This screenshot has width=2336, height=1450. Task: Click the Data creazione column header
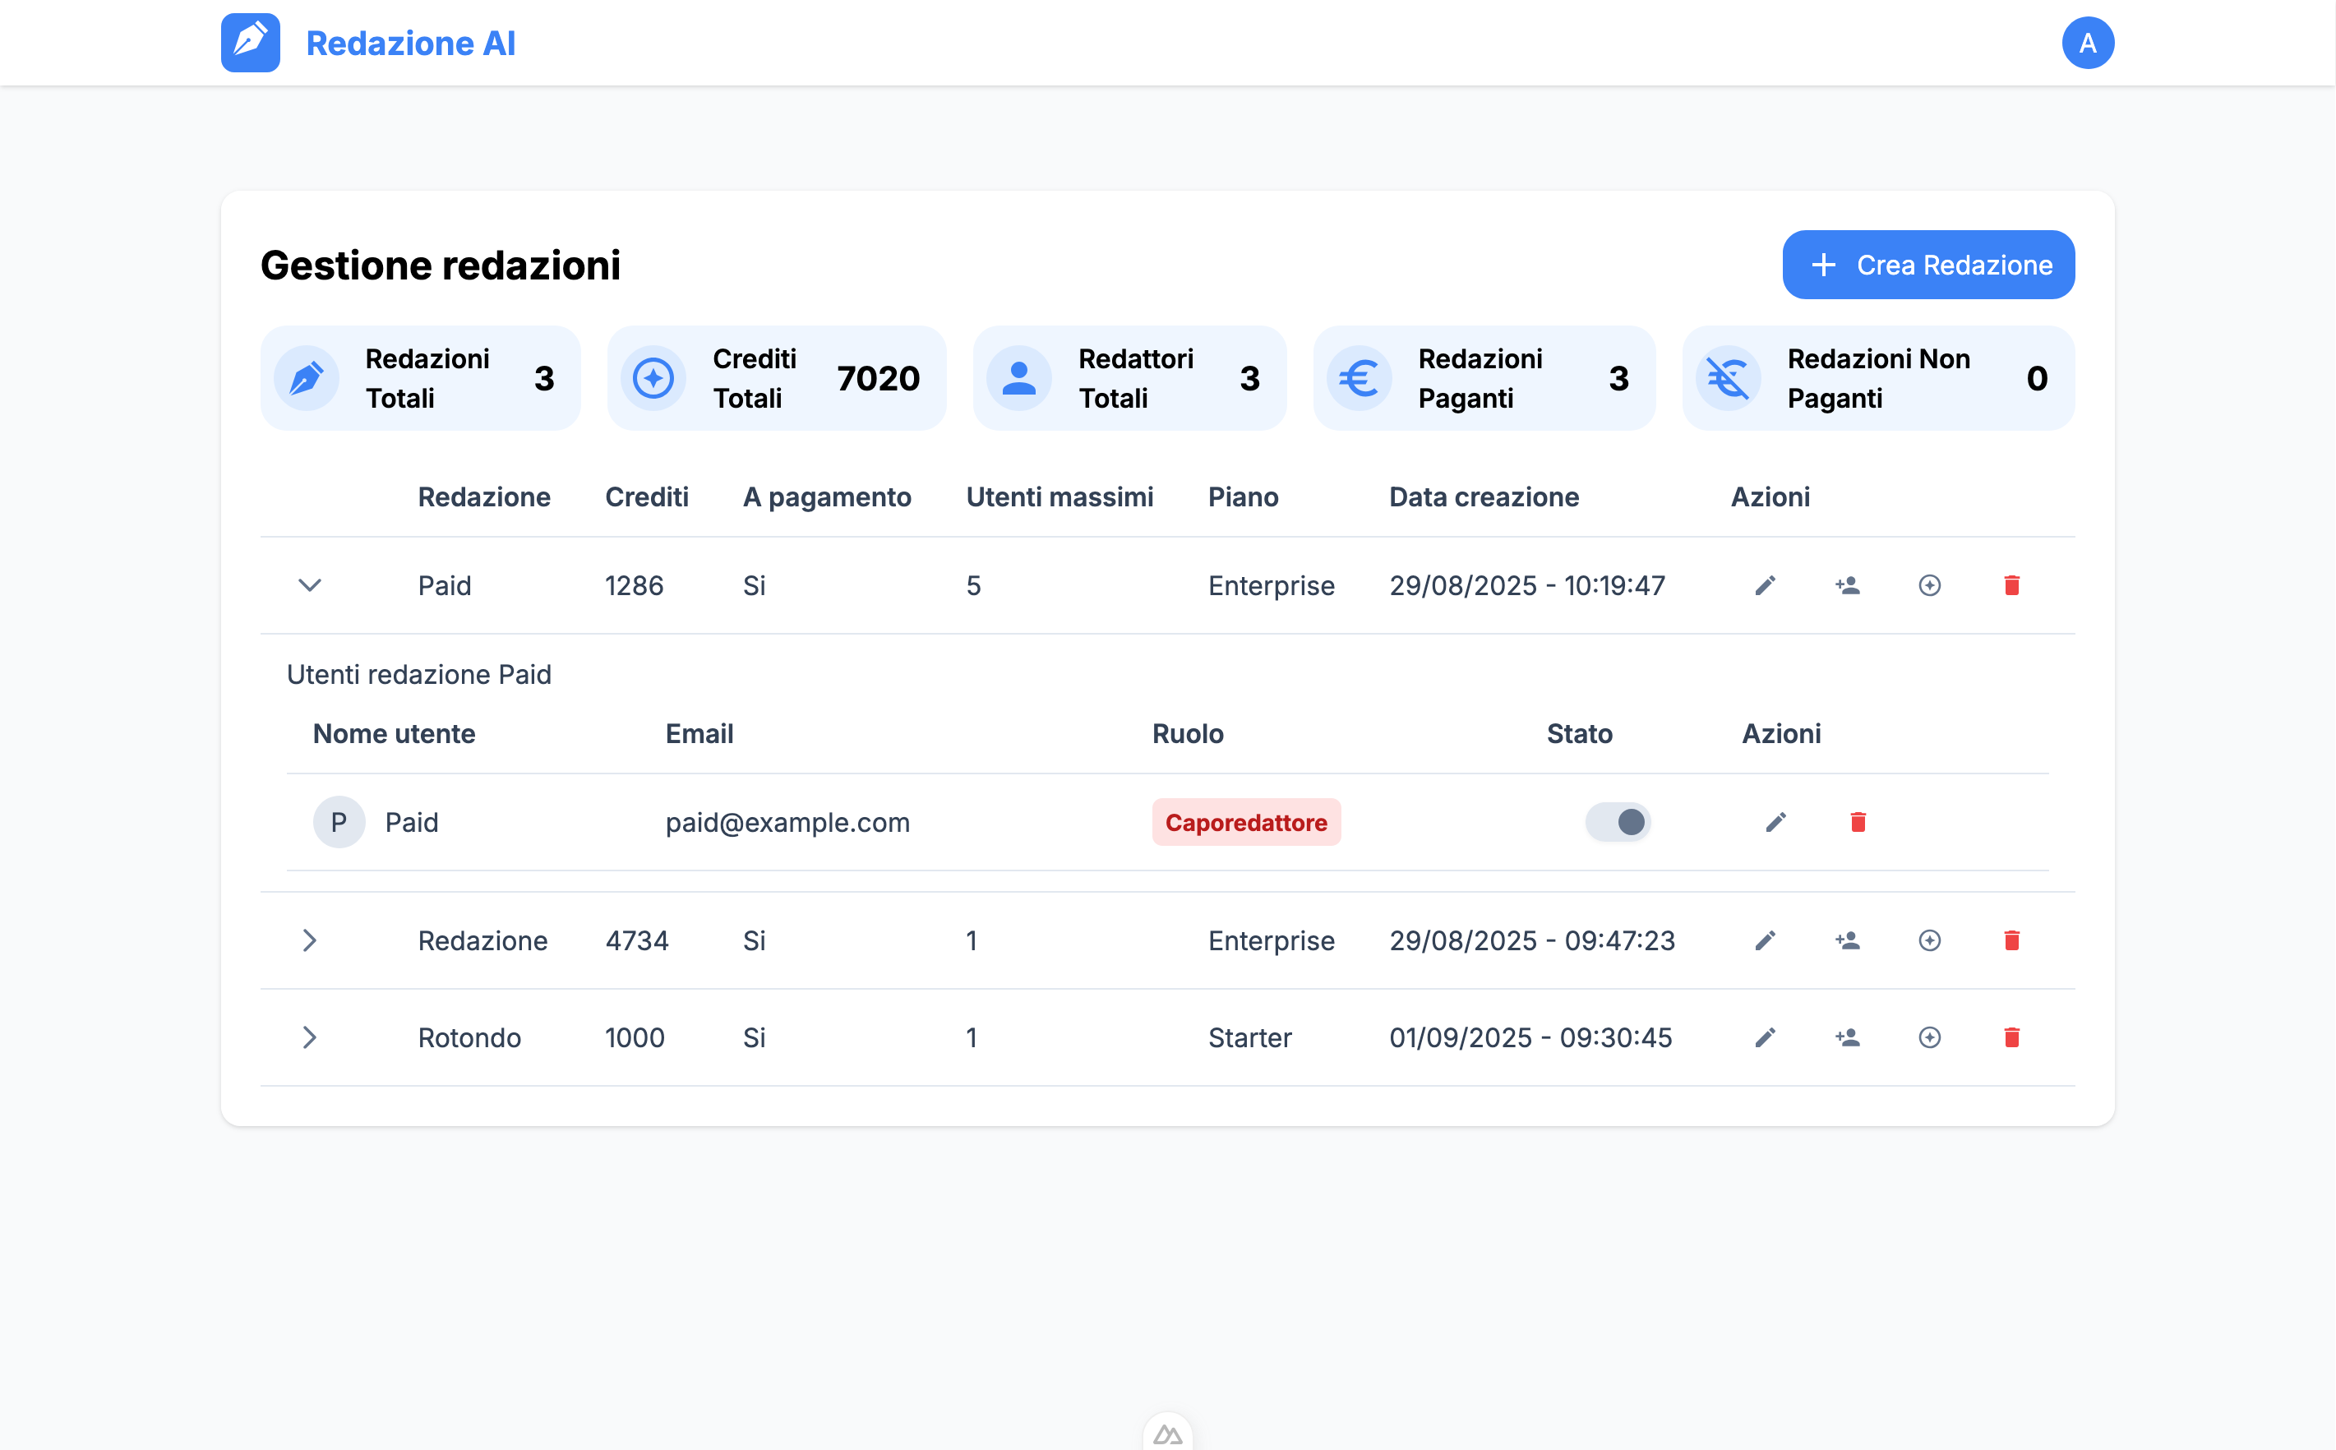tap(1484, 496)
